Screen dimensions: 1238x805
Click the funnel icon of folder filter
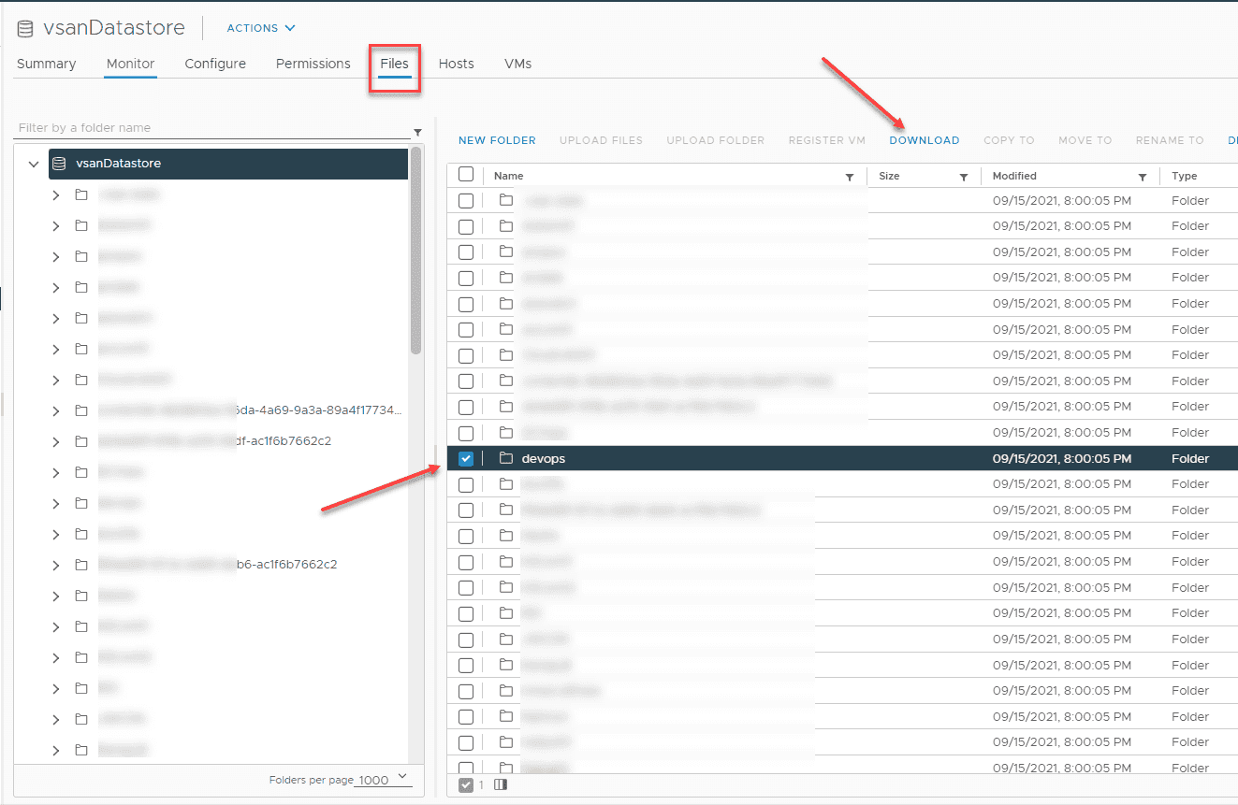pyautogui.click(x=417, y=132)
